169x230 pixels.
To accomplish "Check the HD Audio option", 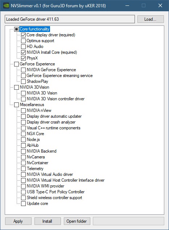I will coord(23,47).
